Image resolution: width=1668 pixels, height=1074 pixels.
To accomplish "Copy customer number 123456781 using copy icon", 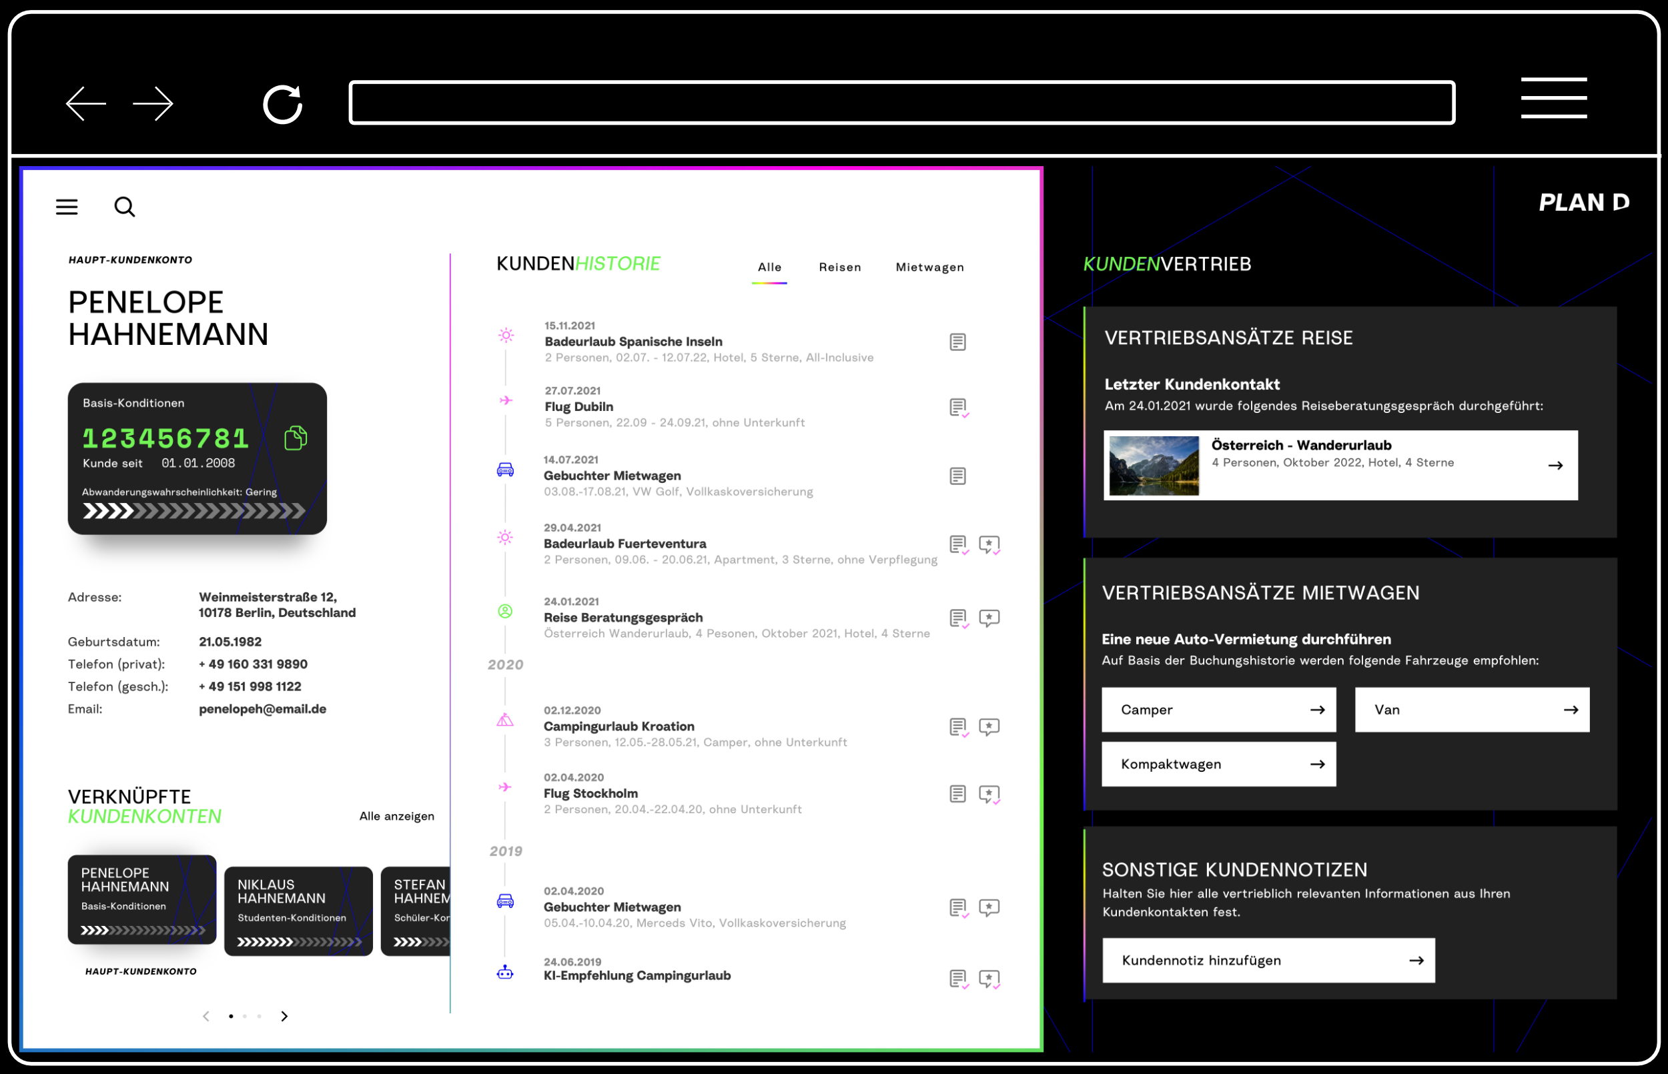I will click(296, 438).
